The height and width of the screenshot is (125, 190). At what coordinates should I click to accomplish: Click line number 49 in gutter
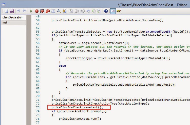click(38, 16)
